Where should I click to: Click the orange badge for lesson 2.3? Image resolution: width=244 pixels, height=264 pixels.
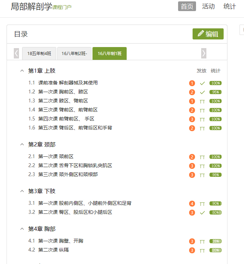point(192,175)
